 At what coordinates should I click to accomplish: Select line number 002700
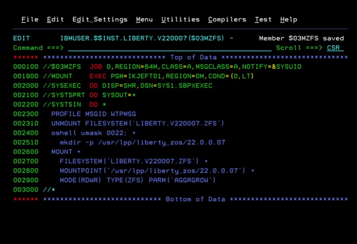pyautogui.click(x=26, y=161)
